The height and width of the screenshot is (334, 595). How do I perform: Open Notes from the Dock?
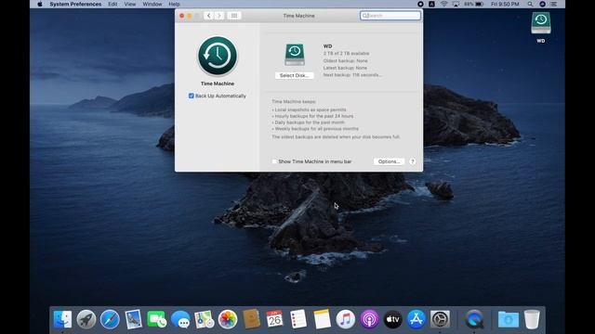322,319
